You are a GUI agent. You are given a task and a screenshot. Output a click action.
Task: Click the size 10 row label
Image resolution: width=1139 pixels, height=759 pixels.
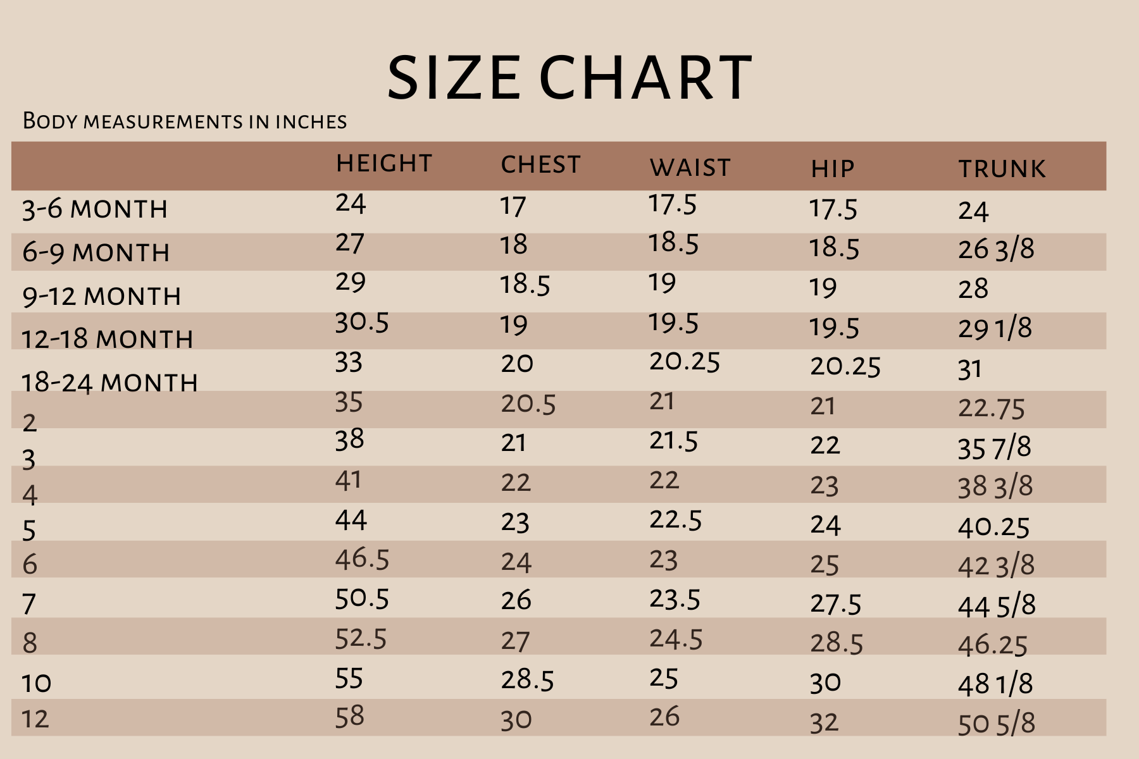point(36,683)
